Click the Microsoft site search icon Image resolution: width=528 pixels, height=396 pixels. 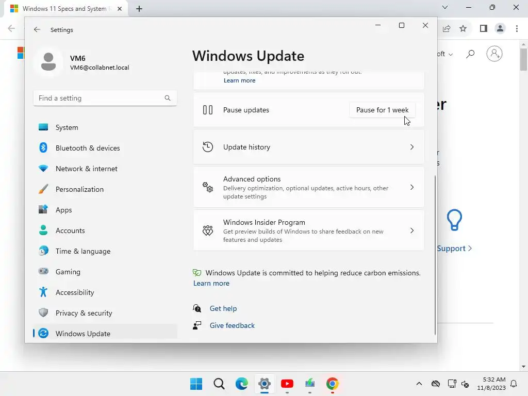[x=470, y=54]
